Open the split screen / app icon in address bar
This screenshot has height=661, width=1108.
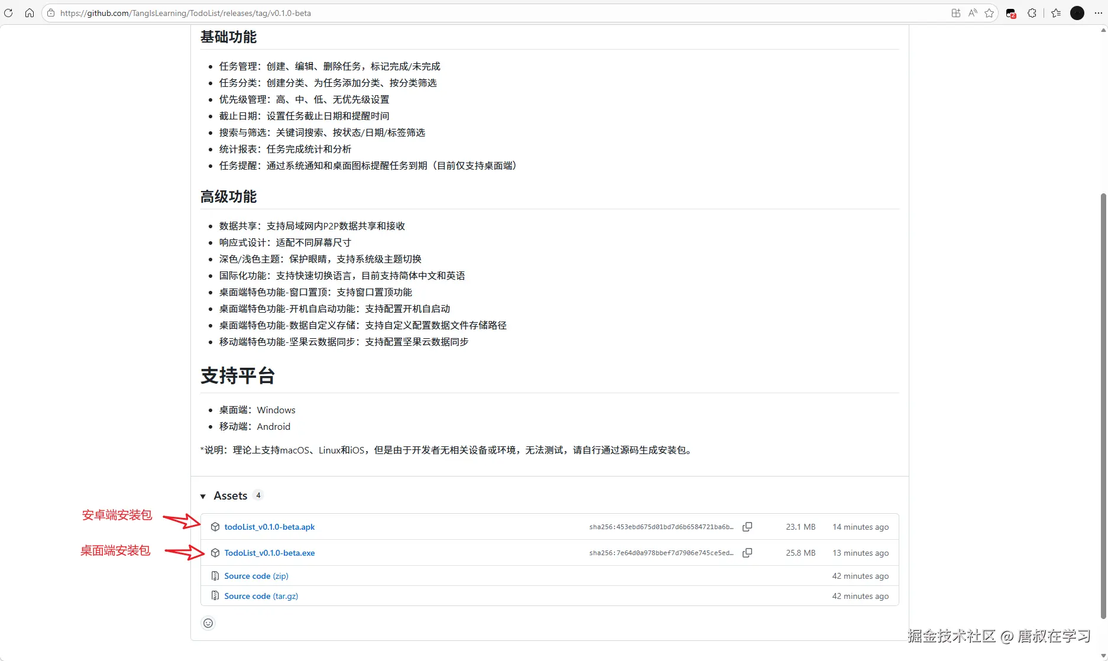tap(955, 13)
